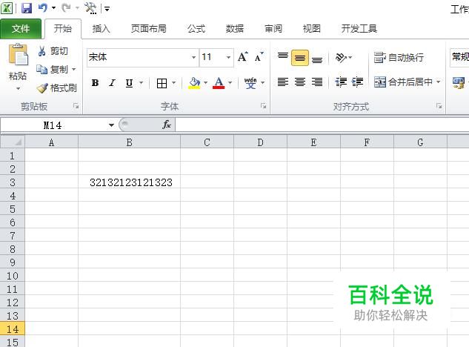Click 自动换行 wrap text button
Image resolution: width=469 pixels, height=347 pixels.
coord(399,57)
